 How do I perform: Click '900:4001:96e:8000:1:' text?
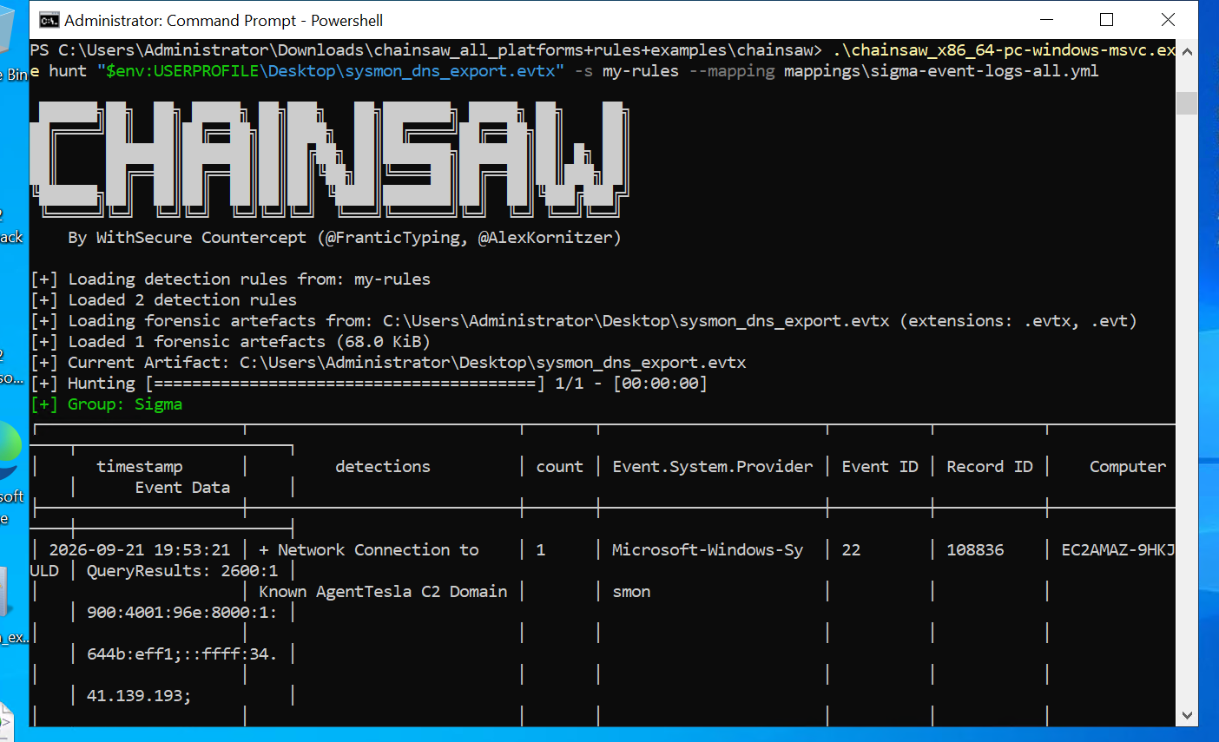point(182,612)
